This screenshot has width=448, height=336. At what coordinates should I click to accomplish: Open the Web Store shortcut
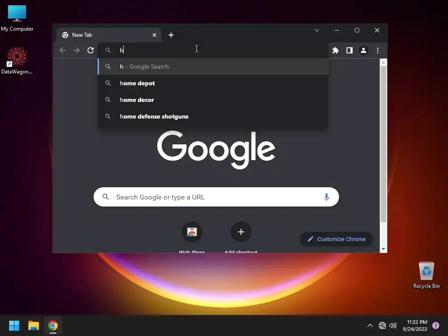(192, 232)
